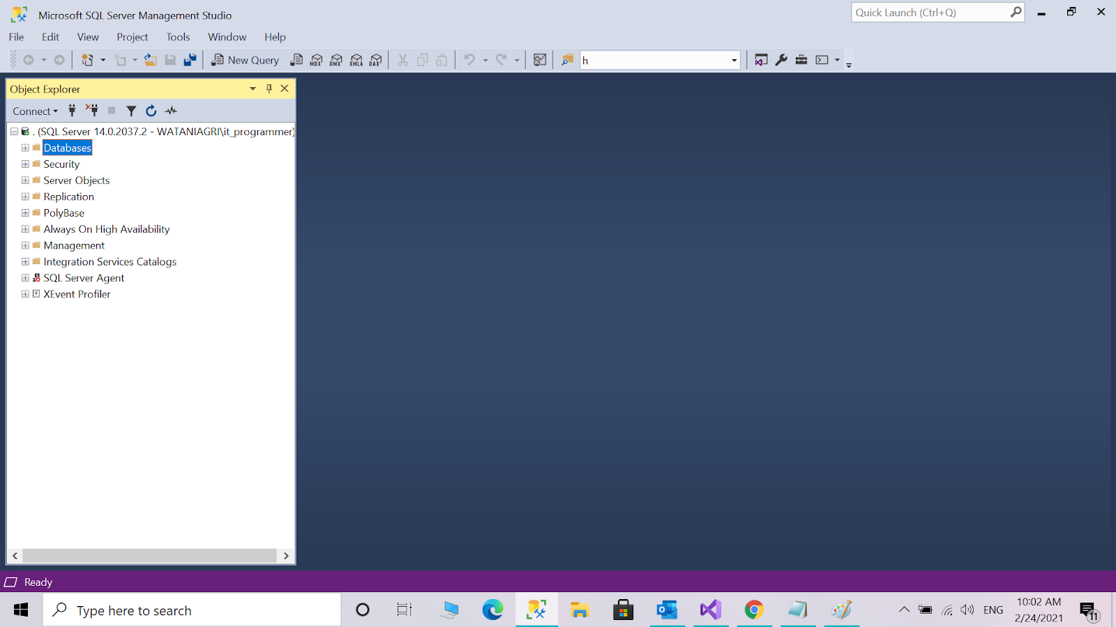Open the Help menu
Viewport: 1116px width, 627px height.
point(275,37)
